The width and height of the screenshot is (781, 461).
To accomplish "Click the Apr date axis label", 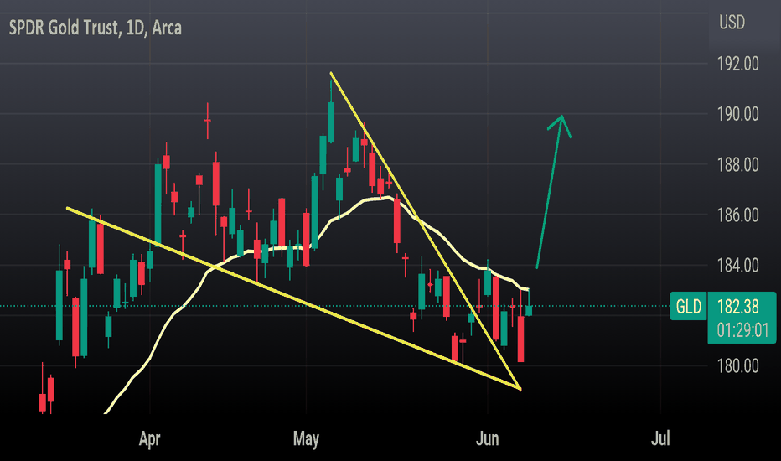I will [x=149, y=438].
